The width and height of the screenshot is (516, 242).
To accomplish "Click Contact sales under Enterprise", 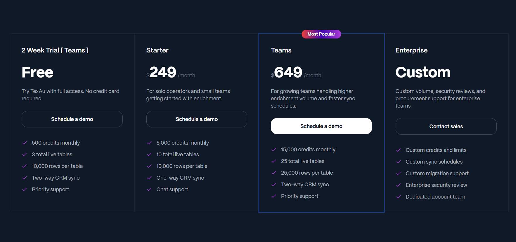I will pos(446,126).
